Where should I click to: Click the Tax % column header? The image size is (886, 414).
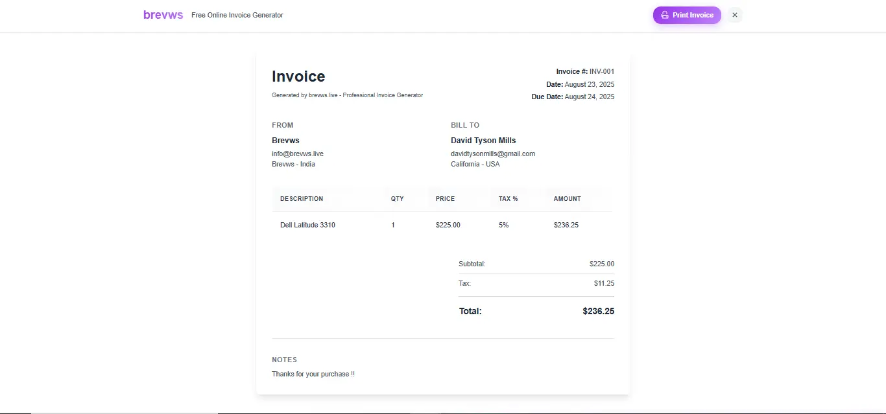tap(508, 199)
